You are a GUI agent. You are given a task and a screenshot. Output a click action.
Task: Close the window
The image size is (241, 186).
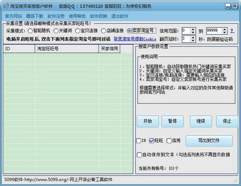pos(235,6)
